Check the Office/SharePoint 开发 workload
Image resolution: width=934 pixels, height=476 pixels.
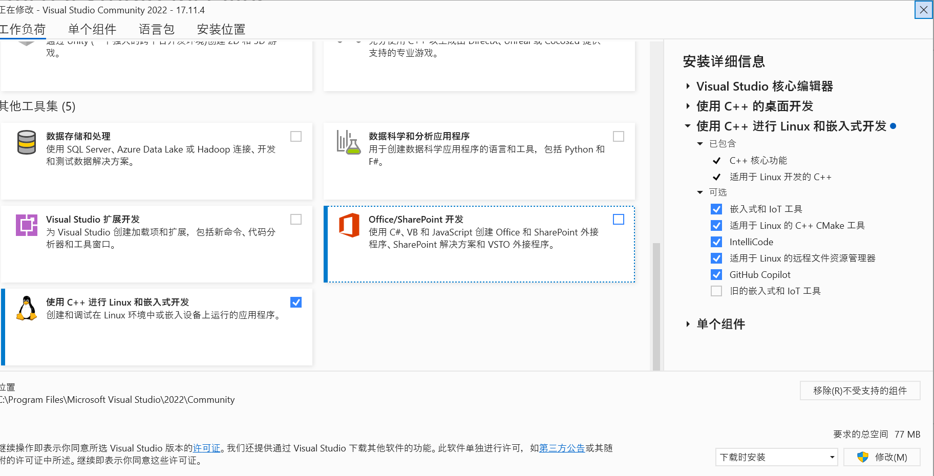pos(619,220)
